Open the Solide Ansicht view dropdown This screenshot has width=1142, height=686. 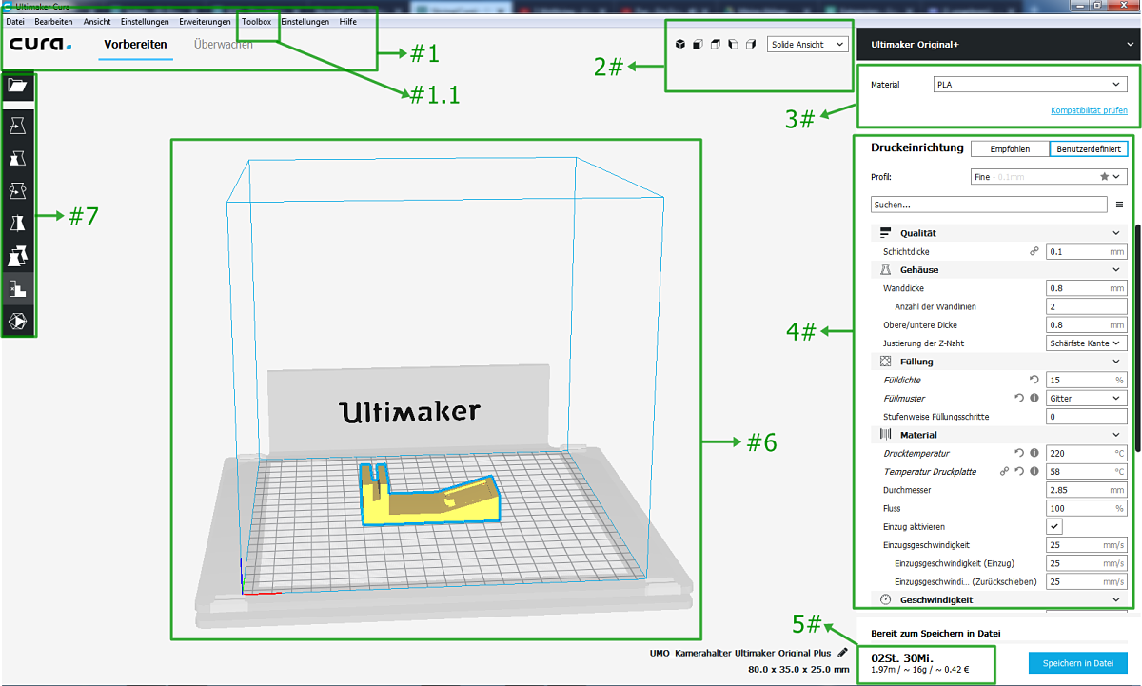click(807, 45)
